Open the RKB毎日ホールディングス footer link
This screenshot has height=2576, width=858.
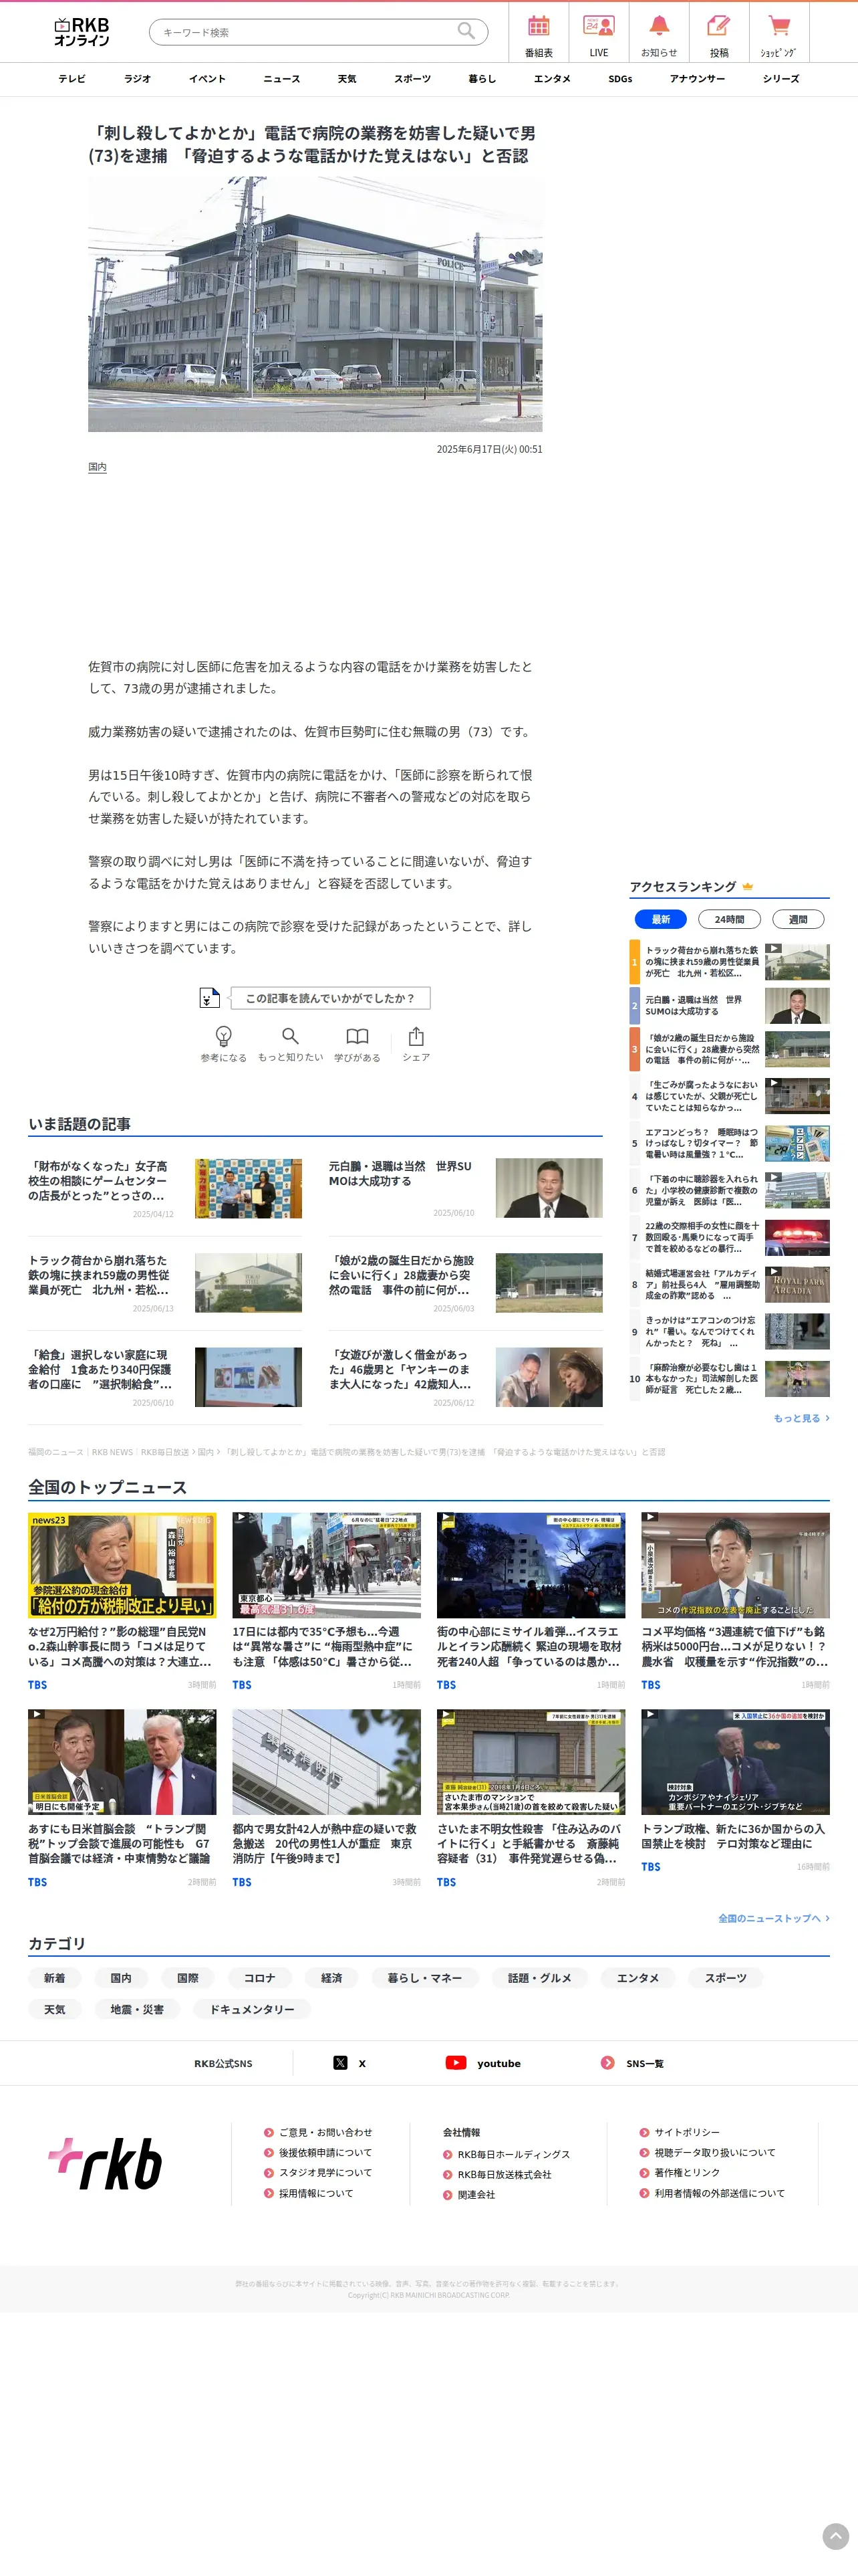click(x=513, y=2154)
